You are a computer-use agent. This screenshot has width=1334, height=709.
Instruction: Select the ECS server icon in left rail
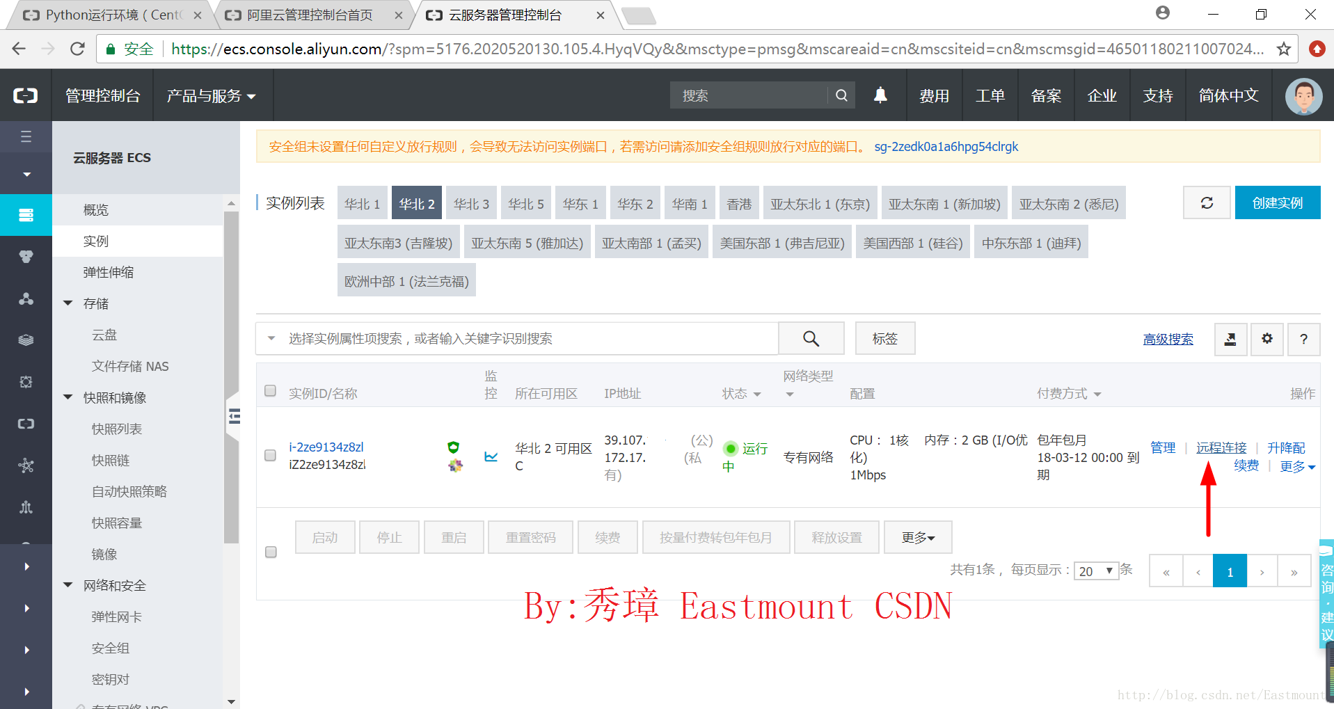(x=26, y=215)
